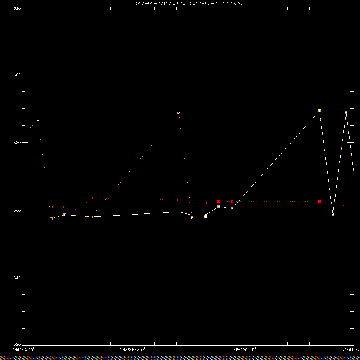Viewport: 360px width, 360px height.
Task: Click the orange peak marker between the dashed lines
Action: (179, 113)
